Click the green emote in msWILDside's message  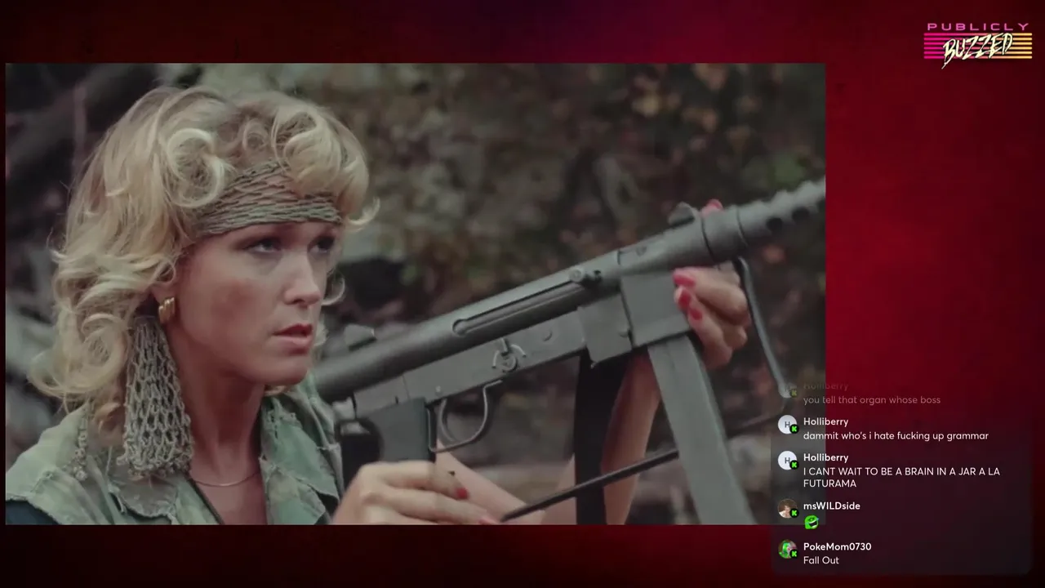(811, 522)
